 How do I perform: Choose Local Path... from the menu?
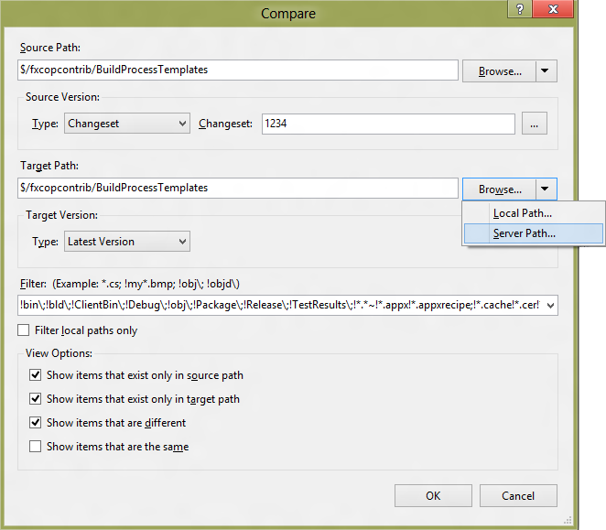(x=534, y=213)
